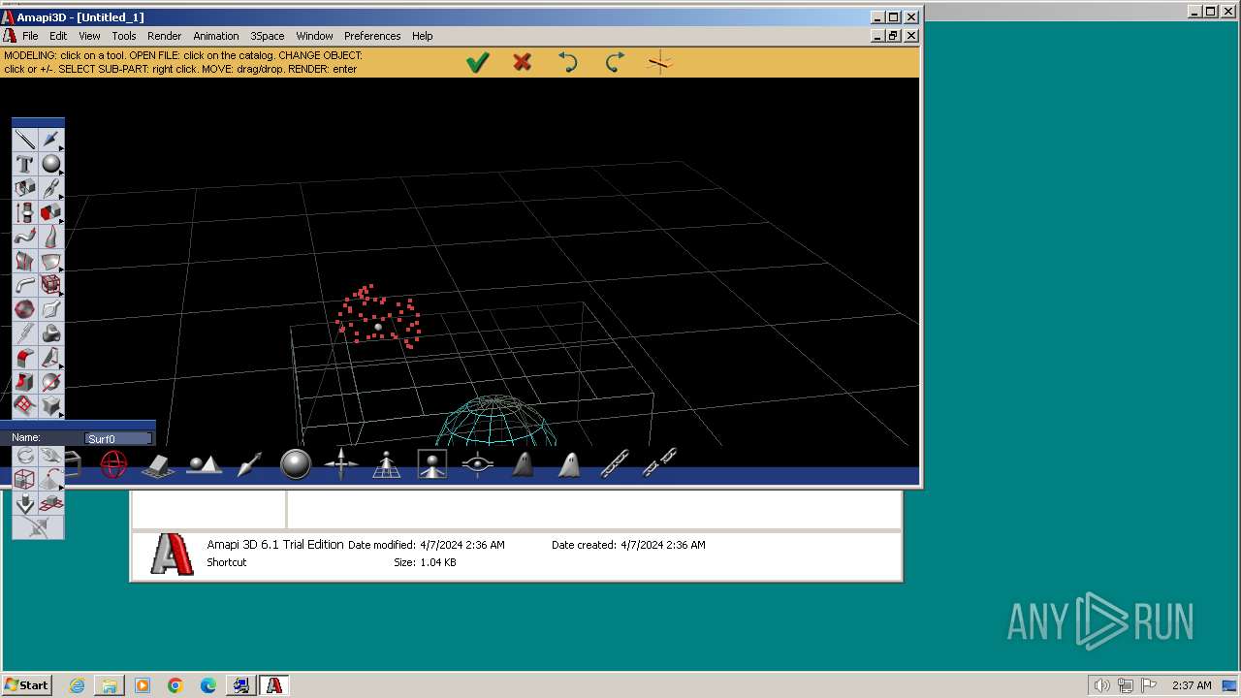The image size is (1241, 698).
Task: Select the red and gray cube tool
Action: point(51,212)
